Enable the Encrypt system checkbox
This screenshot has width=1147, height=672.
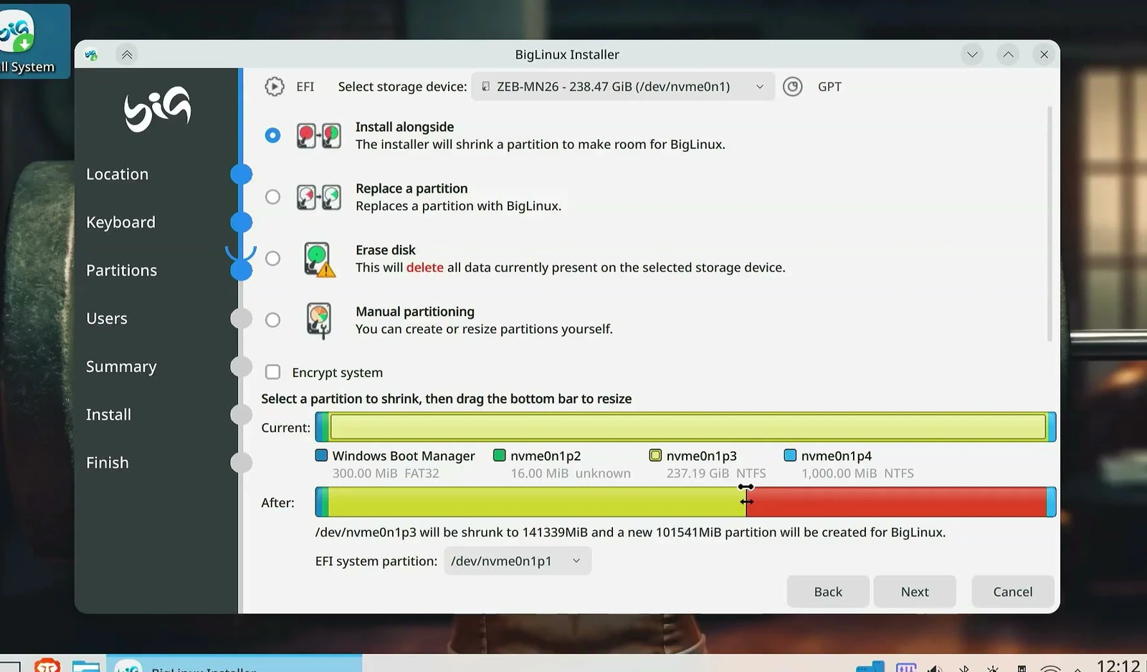point(272,372)
